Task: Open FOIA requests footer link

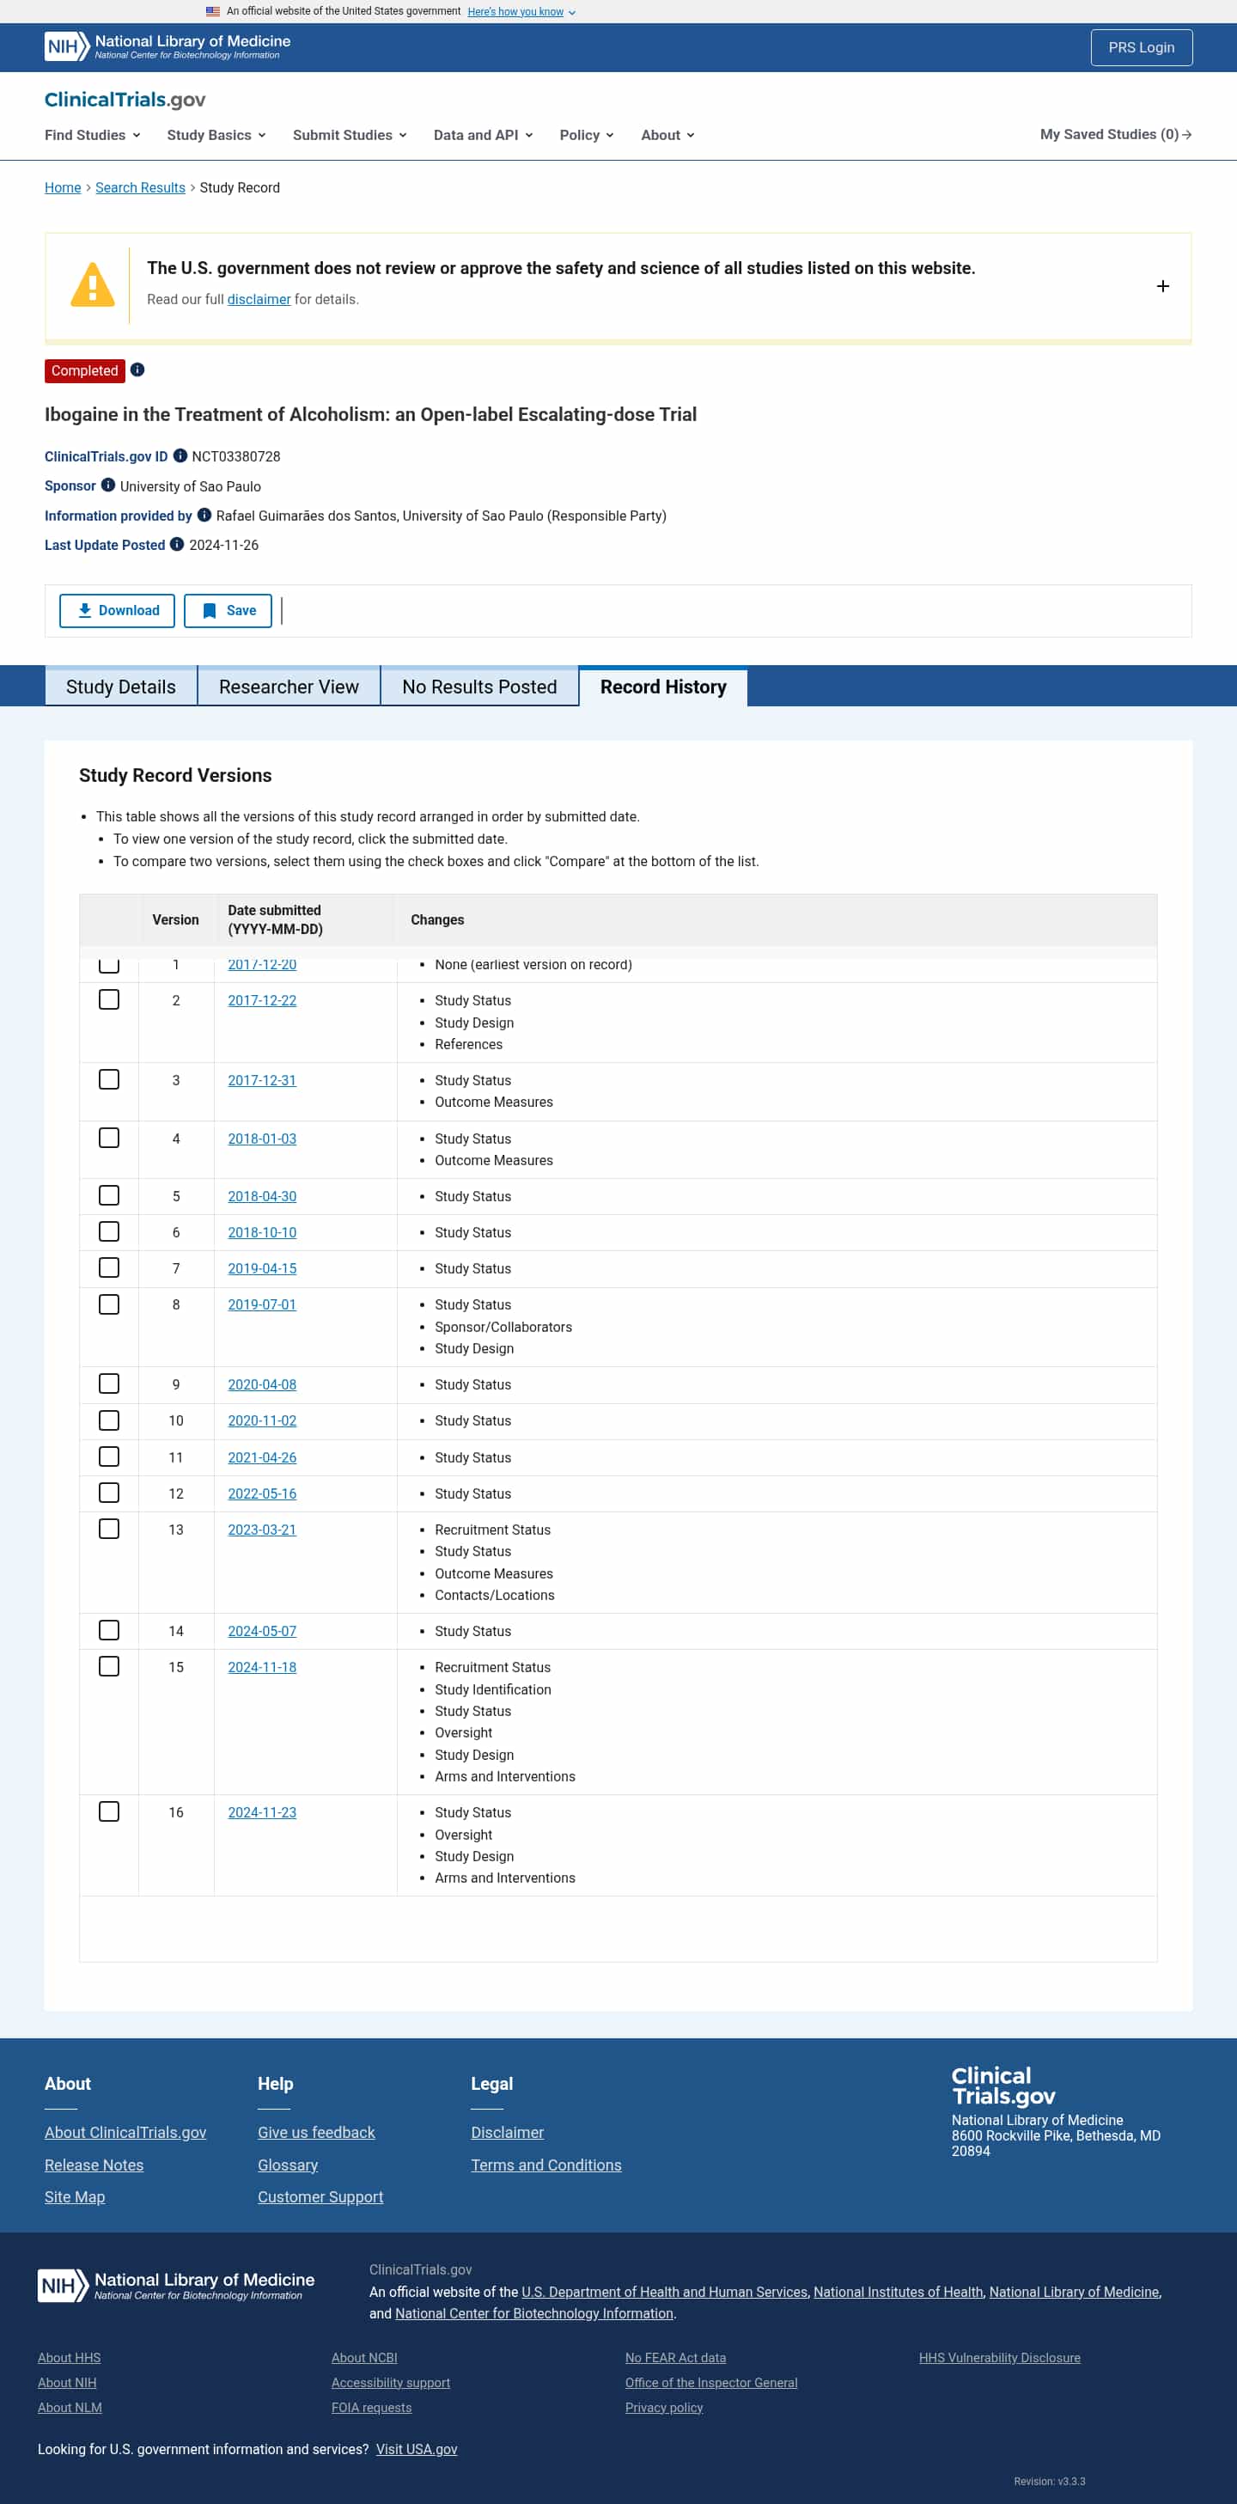Action: pos(371,2407)
